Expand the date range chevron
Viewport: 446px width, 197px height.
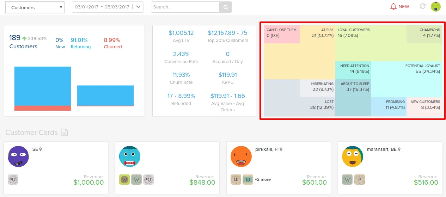[139, 7]
